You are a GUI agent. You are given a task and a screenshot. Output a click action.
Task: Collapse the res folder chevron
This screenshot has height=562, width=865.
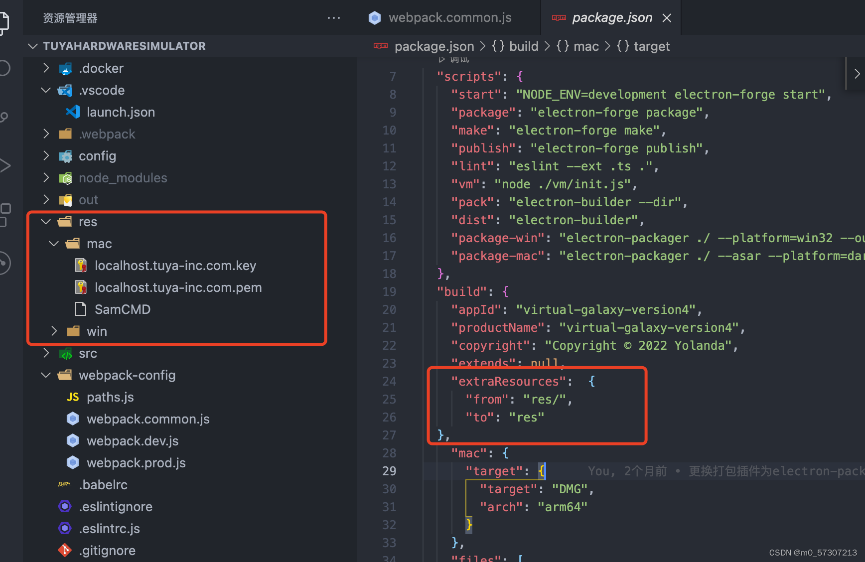pos(46,222)
